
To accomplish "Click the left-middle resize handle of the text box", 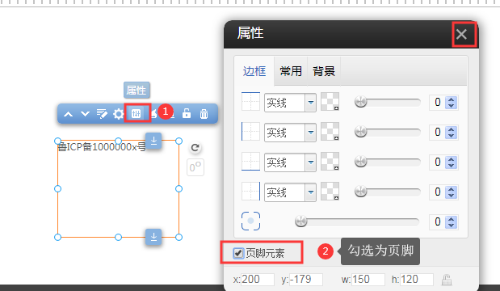I will tap(57, 189).
